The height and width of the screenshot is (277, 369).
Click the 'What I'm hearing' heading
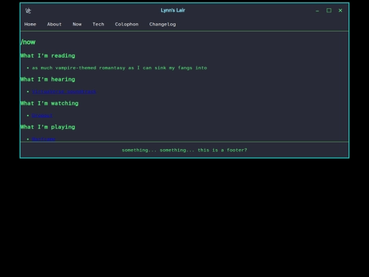48,79
